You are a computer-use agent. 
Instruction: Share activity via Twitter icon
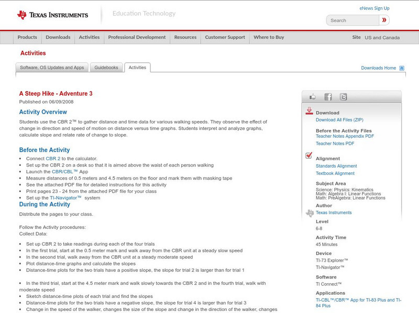344,97
